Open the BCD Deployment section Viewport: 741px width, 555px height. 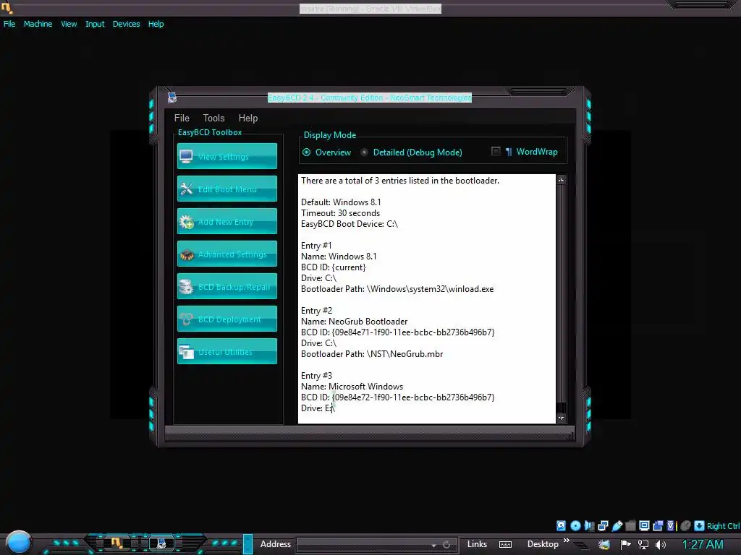(x=226, y=319)
